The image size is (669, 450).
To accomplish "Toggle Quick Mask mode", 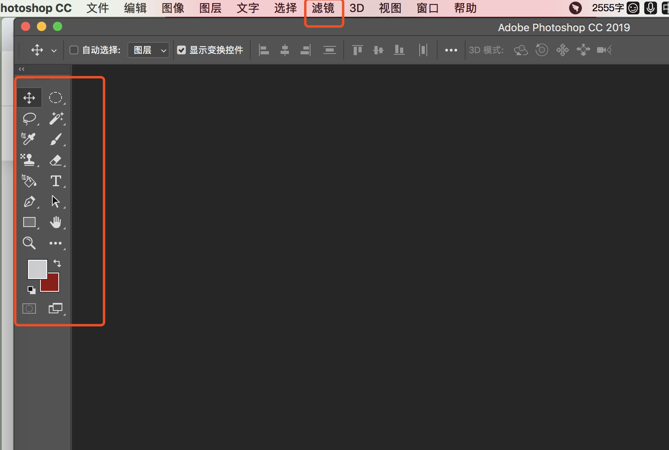I will coord(29,309).
